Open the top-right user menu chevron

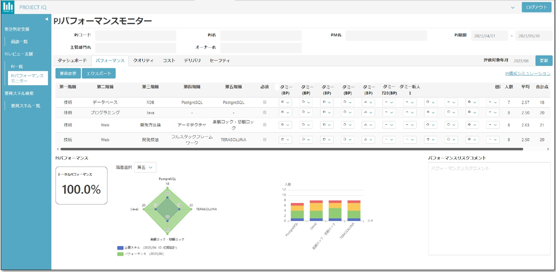click(513, 7)
